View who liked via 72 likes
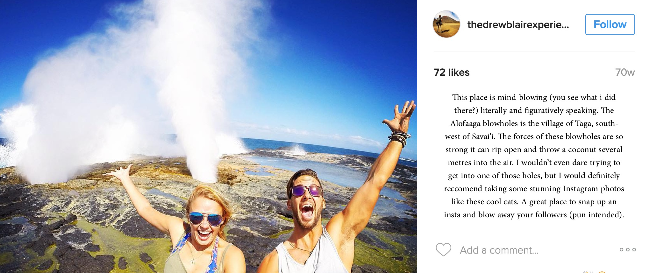The image size is (649, 273). click(452, 73)
